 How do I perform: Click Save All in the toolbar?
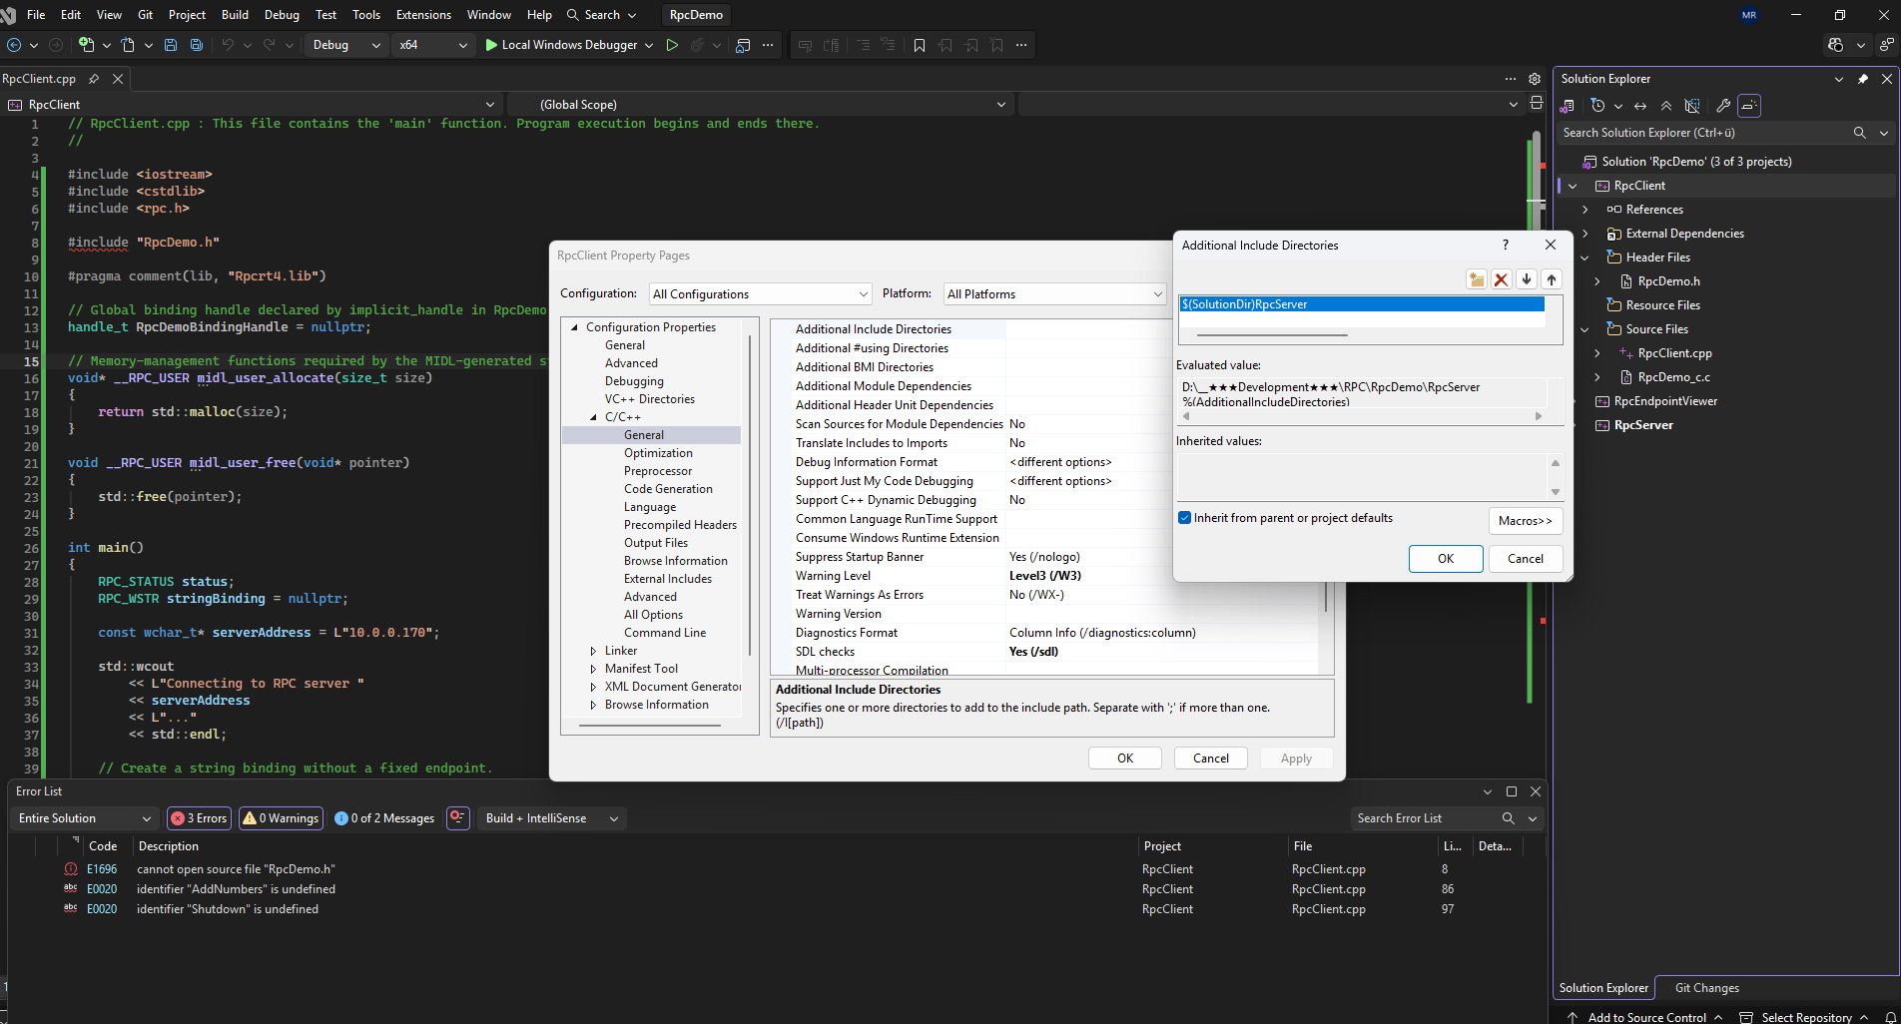click(197, 45)
